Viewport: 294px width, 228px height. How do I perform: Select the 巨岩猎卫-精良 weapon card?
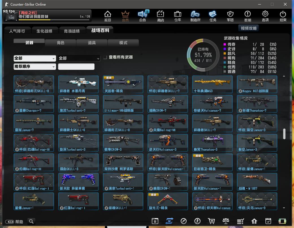tap(212, 162)
